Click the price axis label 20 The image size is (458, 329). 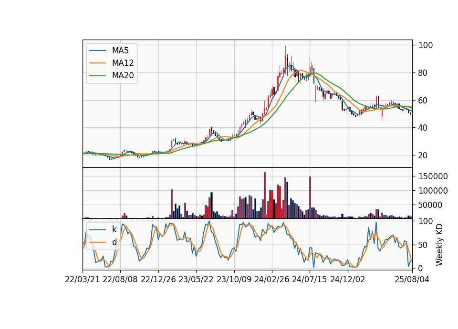(x=423, y=155)
